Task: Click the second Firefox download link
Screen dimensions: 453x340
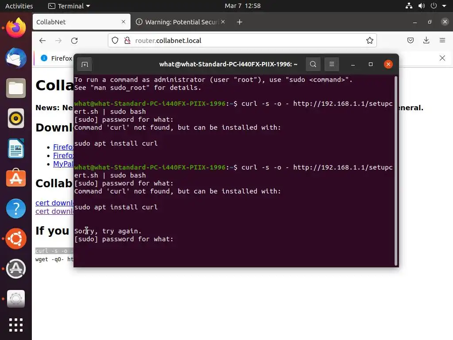Action: pyautogui.click(x=63, y=155)
